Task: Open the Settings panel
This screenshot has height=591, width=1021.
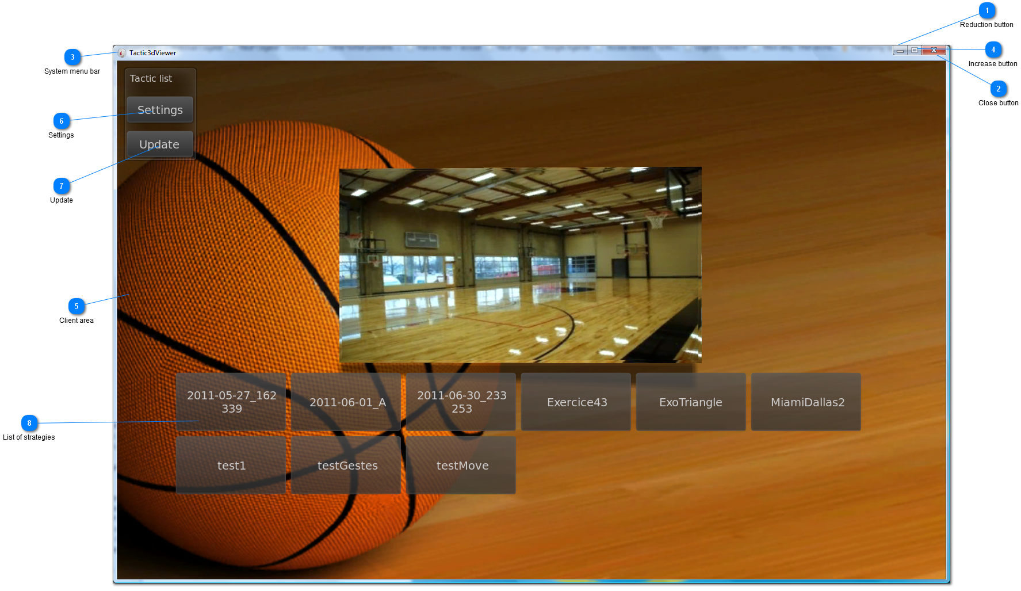Action: 160,110
